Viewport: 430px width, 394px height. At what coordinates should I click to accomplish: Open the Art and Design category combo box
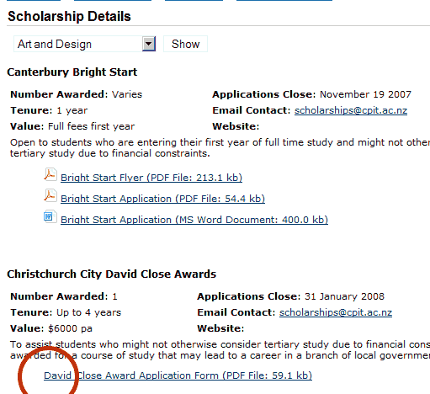[x=84, y=44]
